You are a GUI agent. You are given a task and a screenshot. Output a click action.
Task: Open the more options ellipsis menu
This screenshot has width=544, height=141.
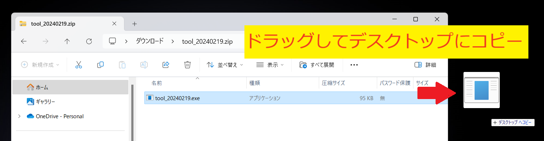pyautogui.click(x=354, y=65)
